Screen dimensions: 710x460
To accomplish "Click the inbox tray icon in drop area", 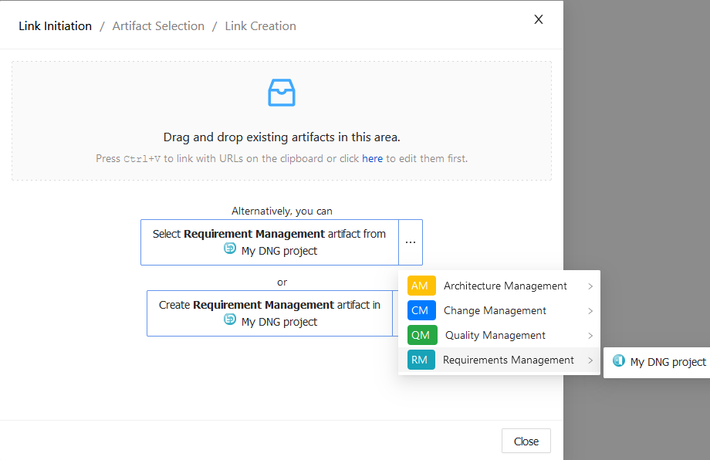I will tap(282, 93).
